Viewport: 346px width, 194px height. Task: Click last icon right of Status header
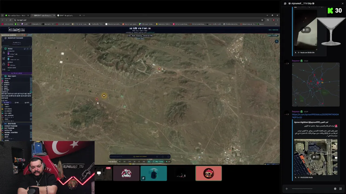[31, 48]
